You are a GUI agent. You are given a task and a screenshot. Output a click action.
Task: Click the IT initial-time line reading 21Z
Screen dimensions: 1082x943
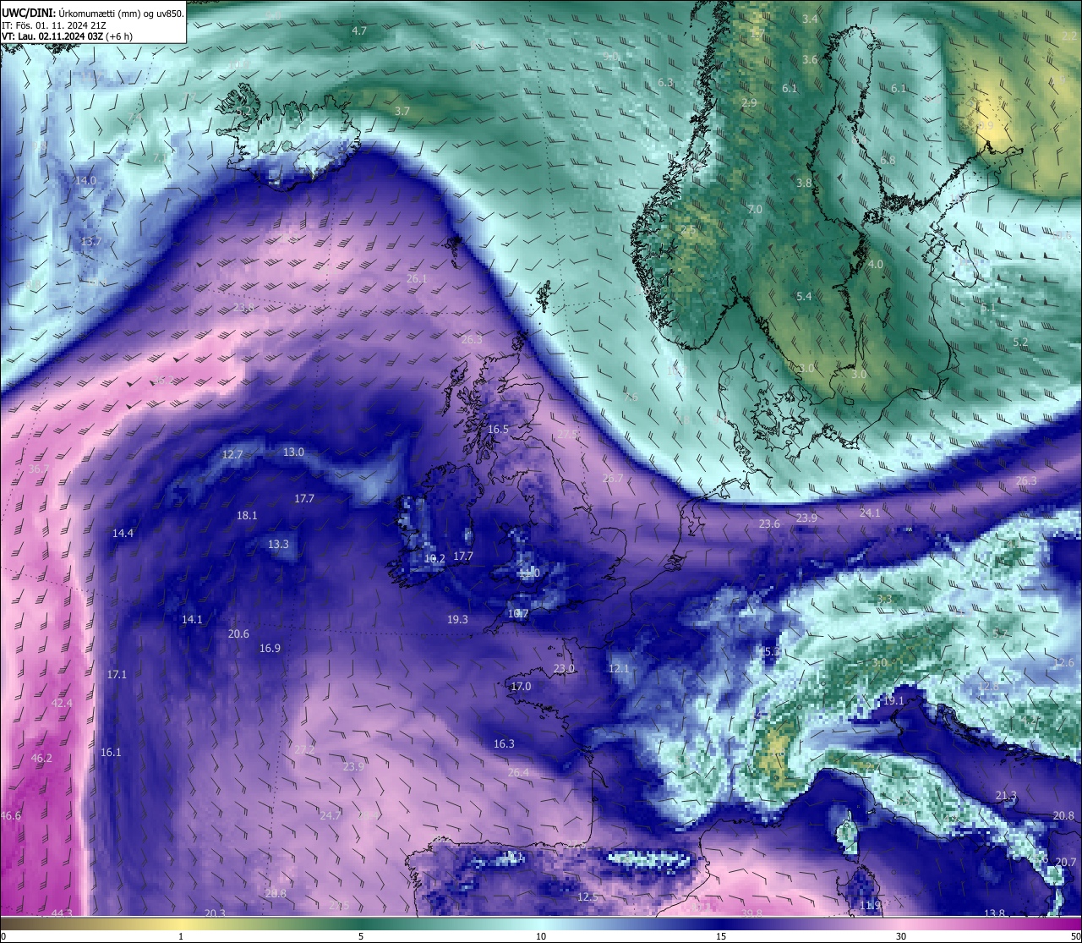(54, 25)
